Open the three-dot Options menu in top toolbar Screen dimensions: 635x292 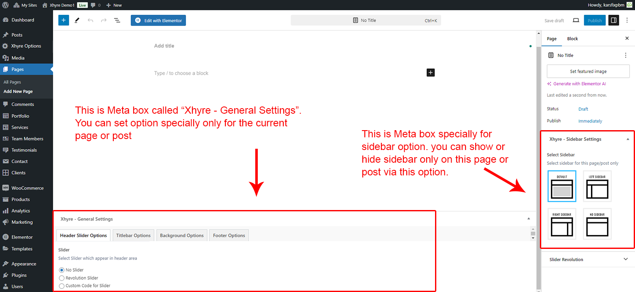(x=627, y=20)
